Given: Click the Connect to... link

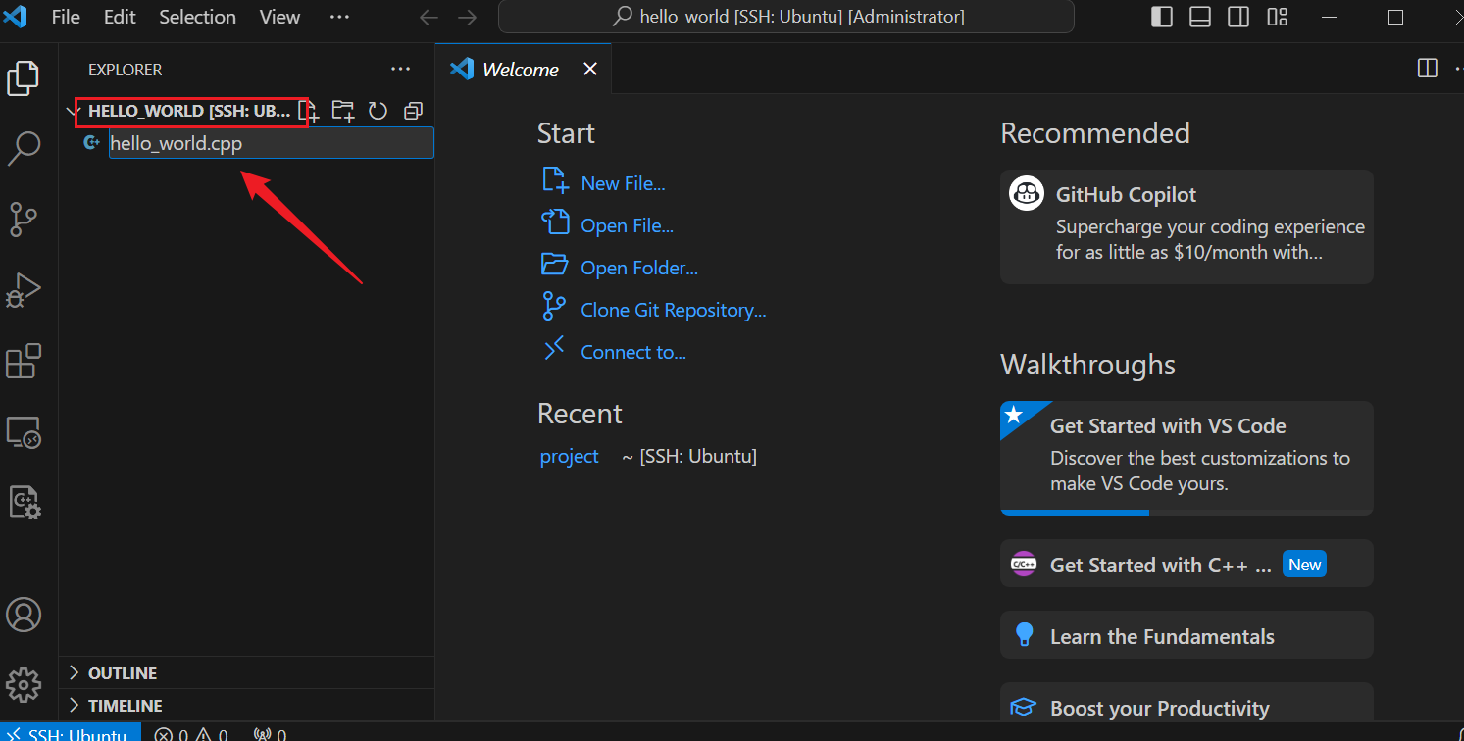Looking at the screenshot, I should click(633, 352).
